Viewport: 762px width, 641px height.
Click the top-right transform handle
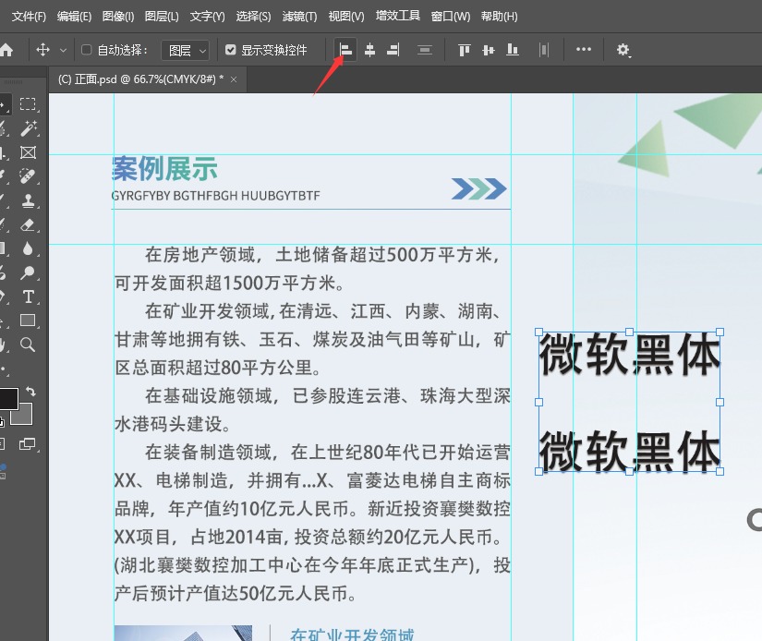tap(720, 332)
